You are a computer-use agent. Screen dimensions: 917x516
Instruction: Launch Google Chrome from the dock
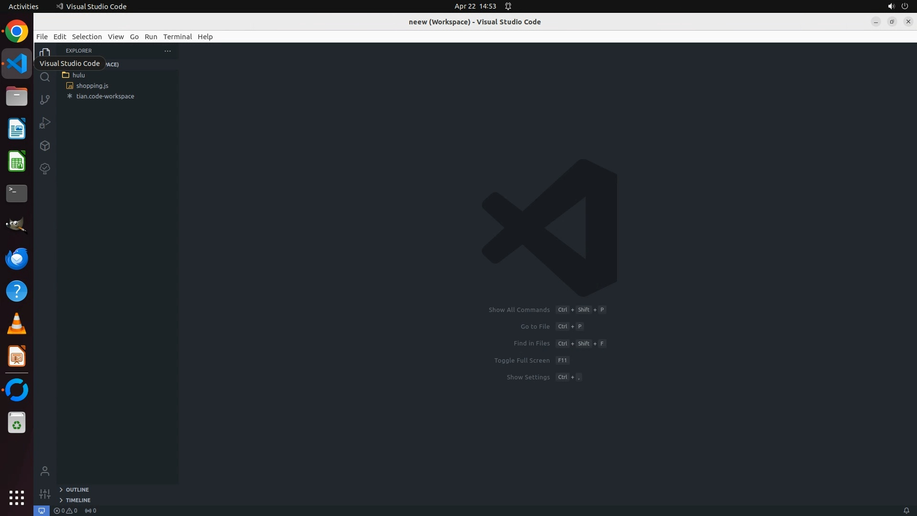(17, 32)
